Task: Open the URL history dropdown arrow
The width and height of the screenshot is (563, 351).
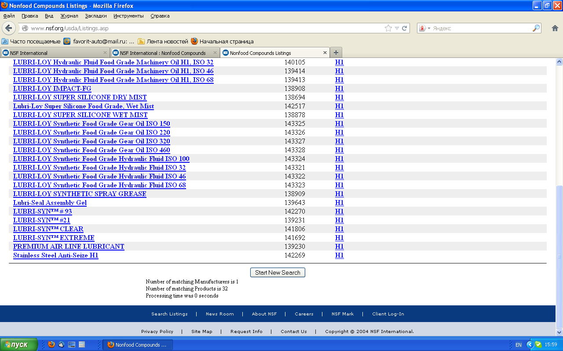Action: 397,28
